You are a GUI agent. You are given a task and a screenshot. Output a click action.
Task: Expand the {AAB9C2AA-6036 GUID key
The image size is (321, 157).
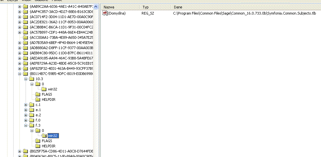tap(20, 6)
